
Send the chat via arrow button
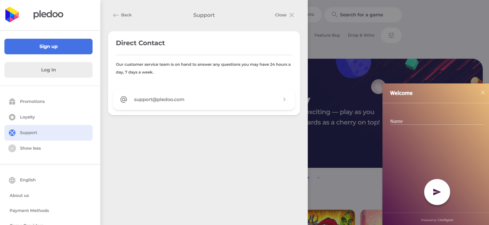click(437, 192)
